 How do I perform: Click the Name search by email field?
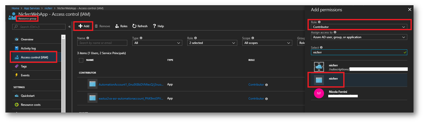[102, 43]
